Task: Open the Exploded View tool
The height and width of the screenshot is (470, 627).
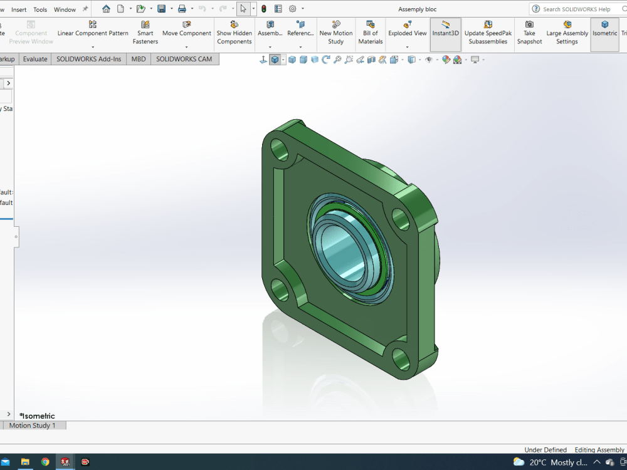Action: pyautogui.click(x=407, y=31)
